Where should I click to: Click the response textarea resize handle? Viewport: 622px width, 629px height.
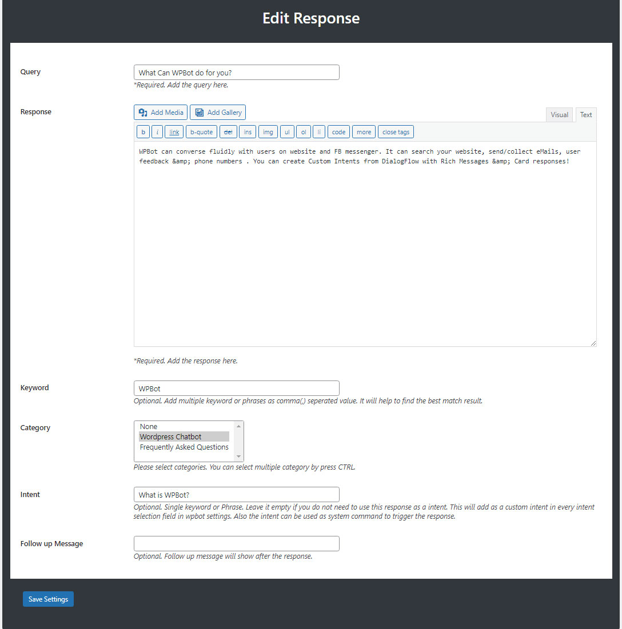point(593,343)
